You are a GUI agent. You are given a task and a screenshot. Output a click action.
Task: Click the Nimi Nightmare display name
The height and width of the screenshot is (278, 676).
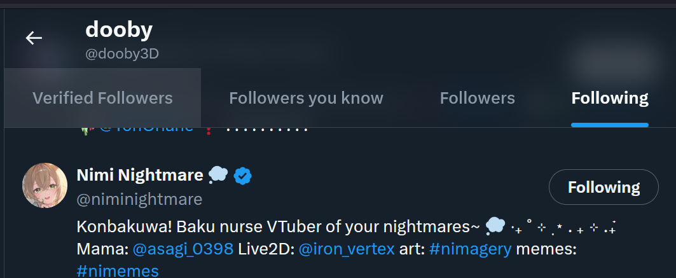140,175
